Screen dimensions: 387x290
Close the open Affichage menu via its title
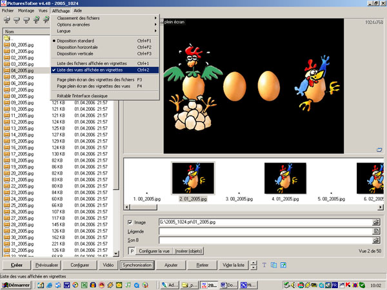(61, 10)
